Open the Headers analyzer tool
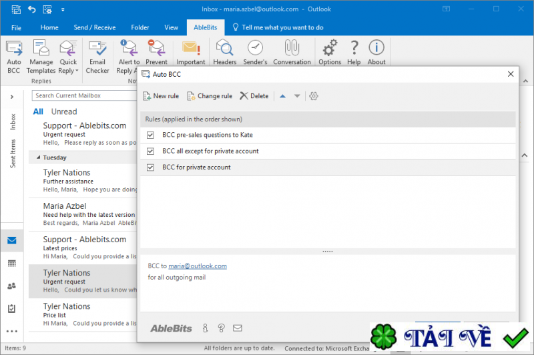This screenshot has height=355, width=534. 225,53
